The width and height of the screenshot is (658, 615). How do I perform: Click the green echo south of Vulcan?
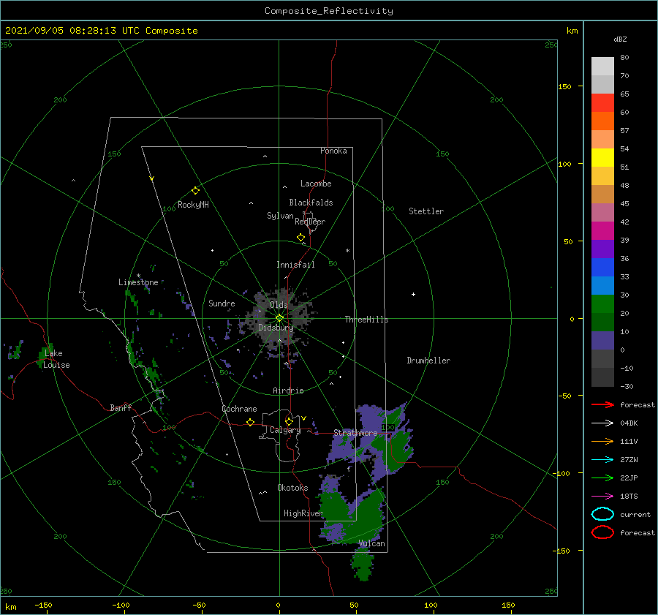pos(362,565)
